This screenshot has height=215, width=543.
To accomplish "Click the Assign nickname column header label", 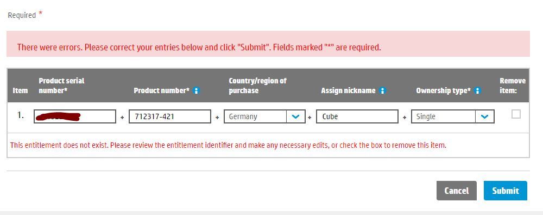I will (x=348, y=90).
